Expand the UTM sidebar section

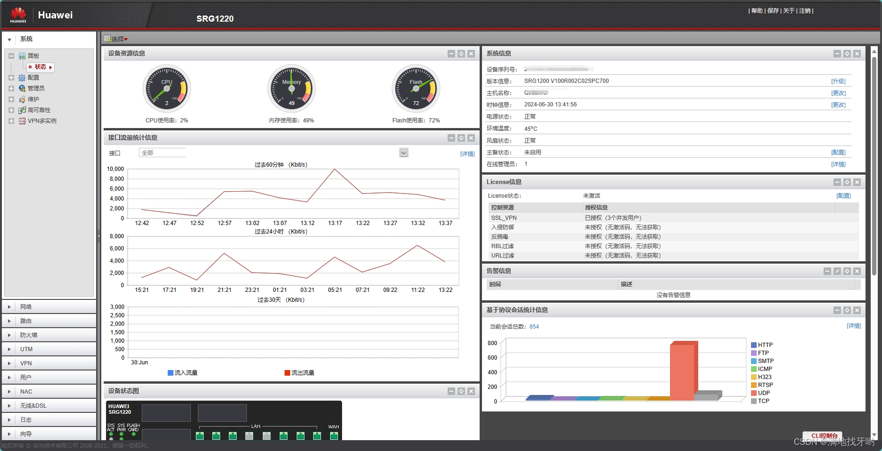coord(49,349)
